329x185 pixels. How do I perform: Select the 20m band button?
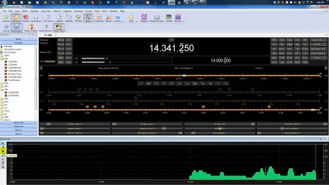tap(195, 84)
